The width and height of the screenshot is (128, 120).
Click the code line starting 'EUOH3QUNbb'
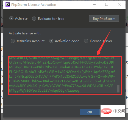tap(62, 72)
